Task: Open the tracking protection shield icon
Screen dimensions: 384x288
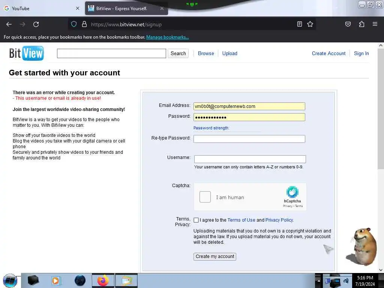Action: point(74,24)
